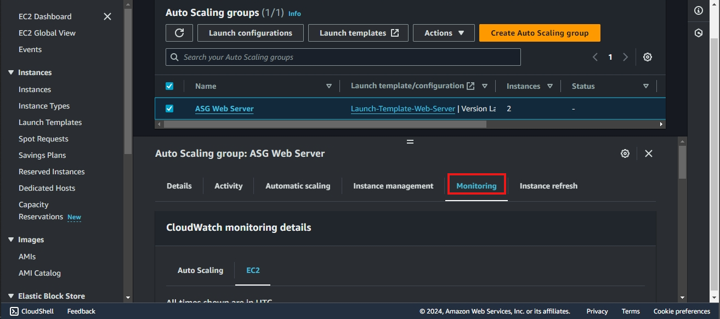The width and height of the screenshot is (720, 319).
Task: Open the Launch-Template-Web-Server link
Action: tap(403, 109)
